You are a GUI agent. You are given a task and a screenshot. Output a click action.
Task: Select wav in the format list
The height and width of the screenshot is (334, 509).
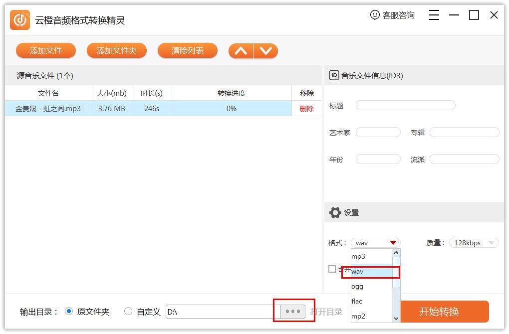tap(369, 272)
